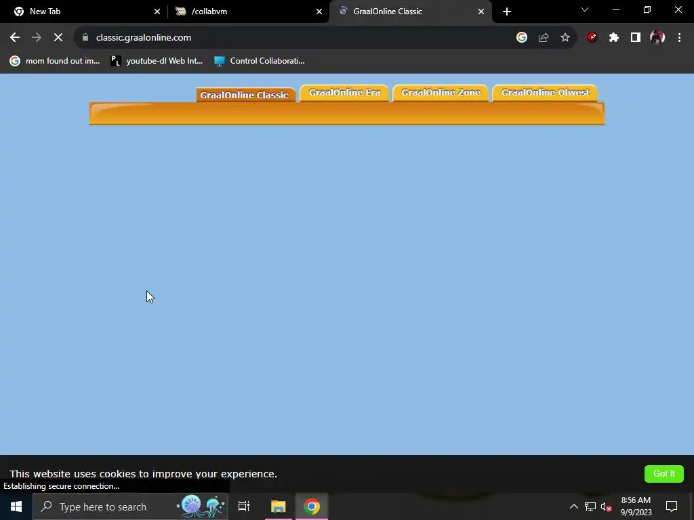Open File Explorer from the taskbar
Viewport: 694px width, 520px height.
pyautogui.click(x=279, y=506)
